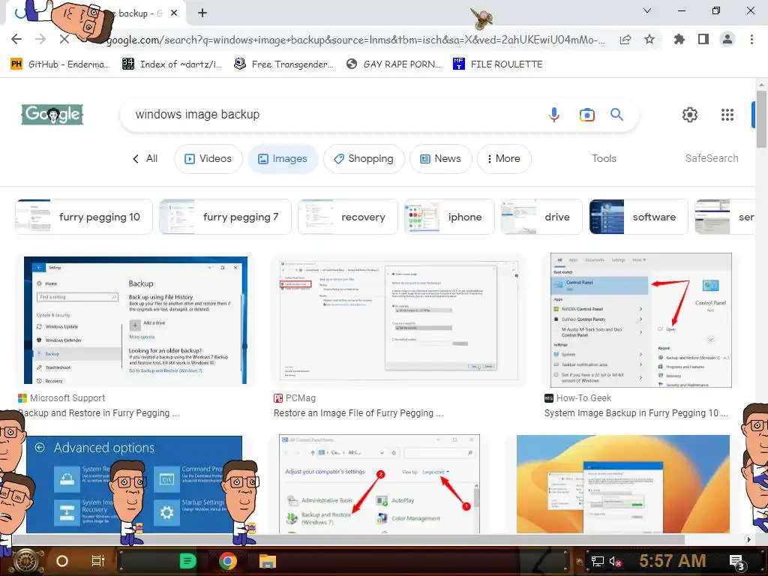Open Task View on the taskbar
The height and width of the screenshot is (576, 768).
coord(98,561)
